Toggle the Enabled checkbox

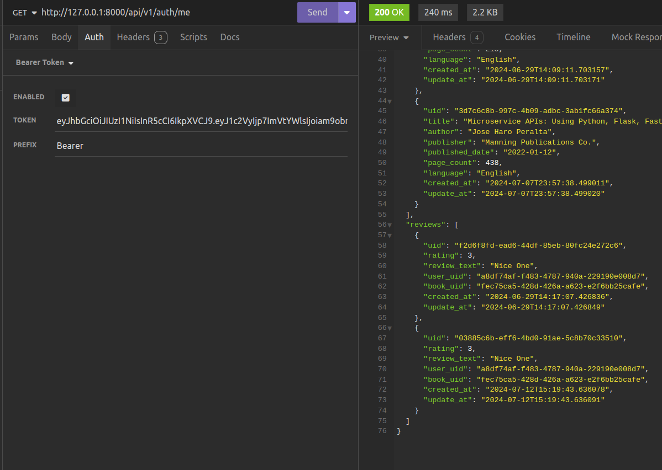(x=66, y=98)
